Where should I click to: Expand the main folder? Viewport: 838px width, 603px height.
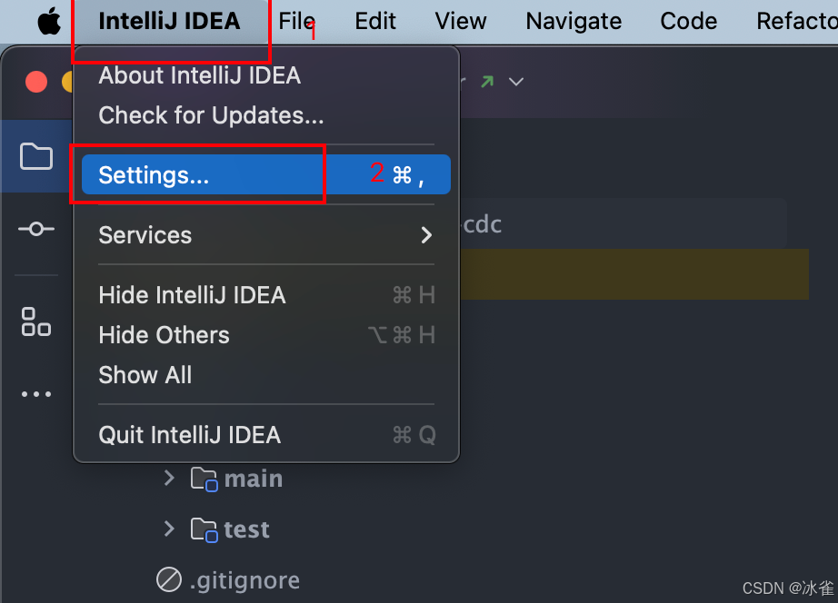pos(169,478)
